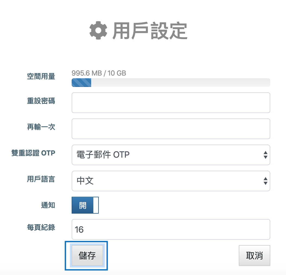Click into the 每頁紀錄 field showing 16
The height and width of the screenshot is (275, 286).
click(171, 230)
